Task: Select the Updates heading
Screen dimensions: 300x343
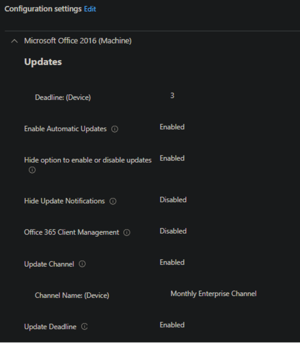Action: 43,62
